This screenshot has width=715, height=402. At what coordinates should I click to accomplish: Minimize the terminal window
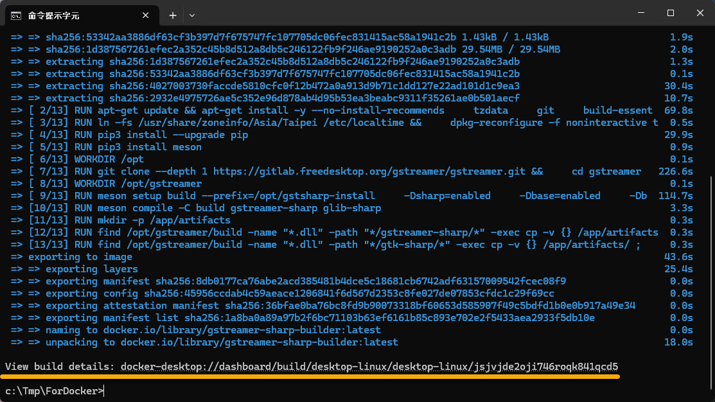[x=639, y=13]
